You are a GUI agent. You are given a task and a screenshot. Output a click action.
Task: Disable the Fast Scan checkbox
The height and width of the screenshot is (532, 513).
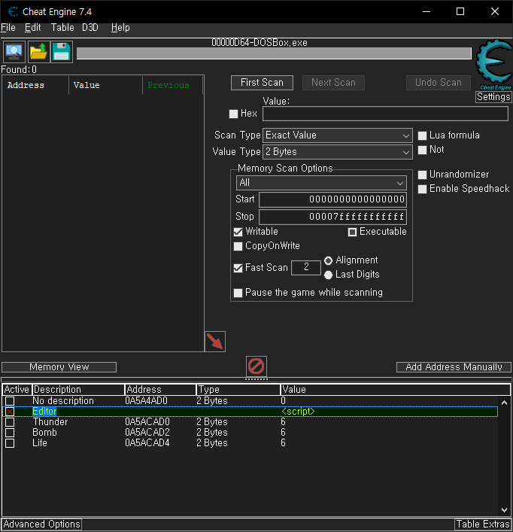click(238, 268)
